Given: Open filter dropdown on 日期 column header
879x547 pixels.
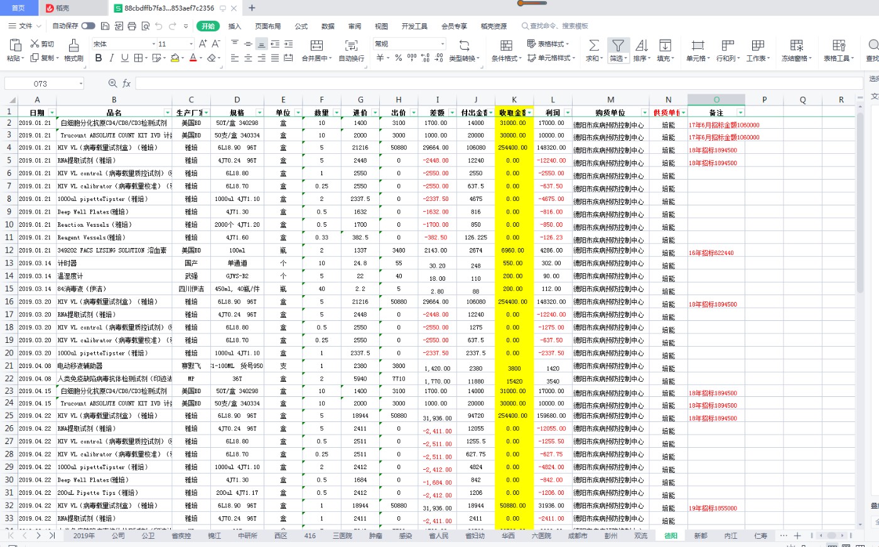Looking at the screenshot, I should tap(52, 112).
